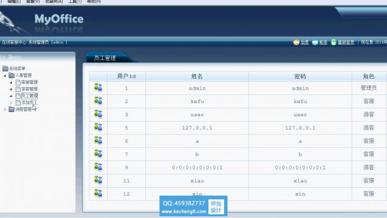Click the www.kecheng8.com banner link

click(x=184, y=211)
